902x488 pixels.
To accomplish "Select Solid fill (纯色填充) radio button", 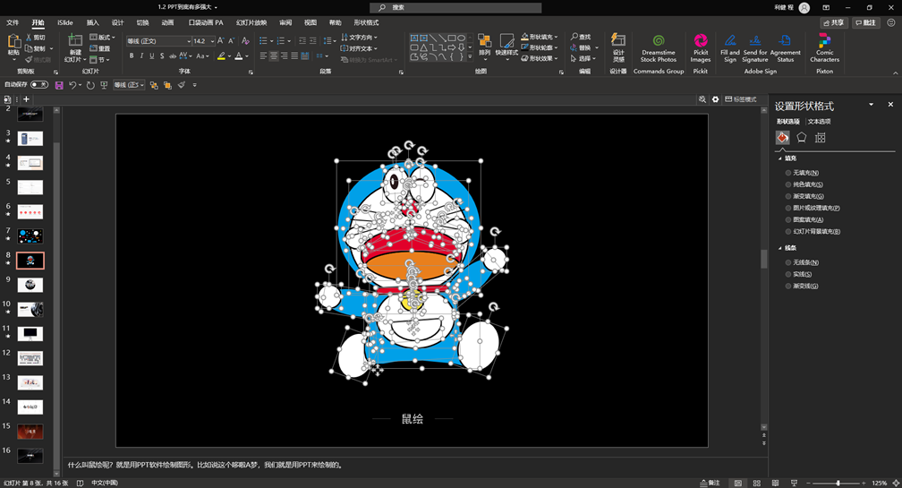I will [788, 184].
